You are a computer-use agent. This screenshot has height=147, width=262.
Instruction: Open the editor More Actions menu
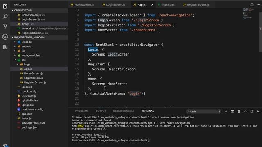tap(258, 5)
